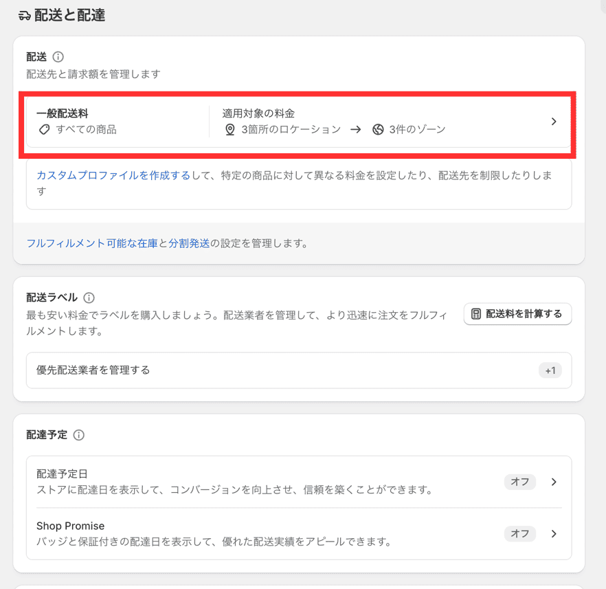Click the 分割発送 link
This screenshot has height=589, width=606.
(191, 244)
